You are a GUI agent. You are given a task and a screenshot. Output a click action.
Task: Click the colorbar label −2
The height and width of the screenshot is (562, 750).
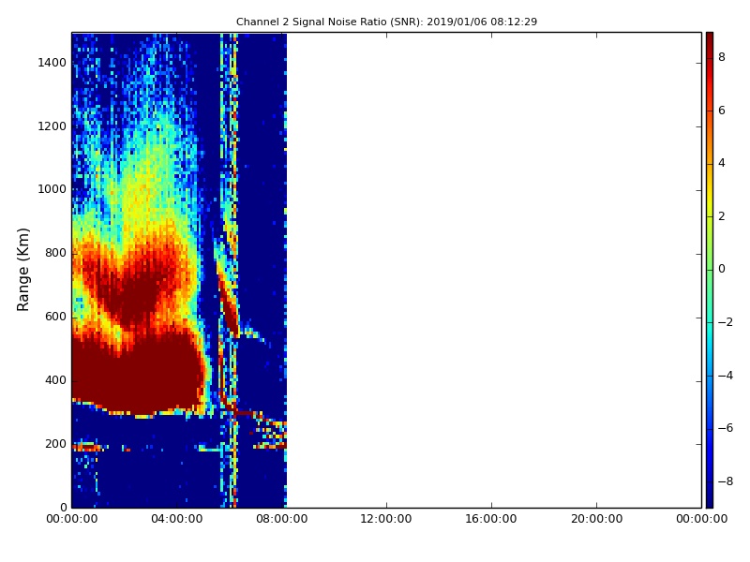(x=725, y=322)
